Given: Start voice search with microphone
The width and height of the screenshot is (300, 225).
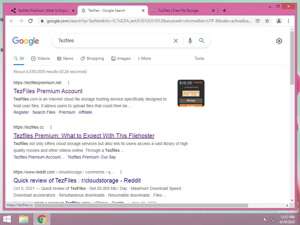Looking at the screenshot, I should (x=190, y=41).
